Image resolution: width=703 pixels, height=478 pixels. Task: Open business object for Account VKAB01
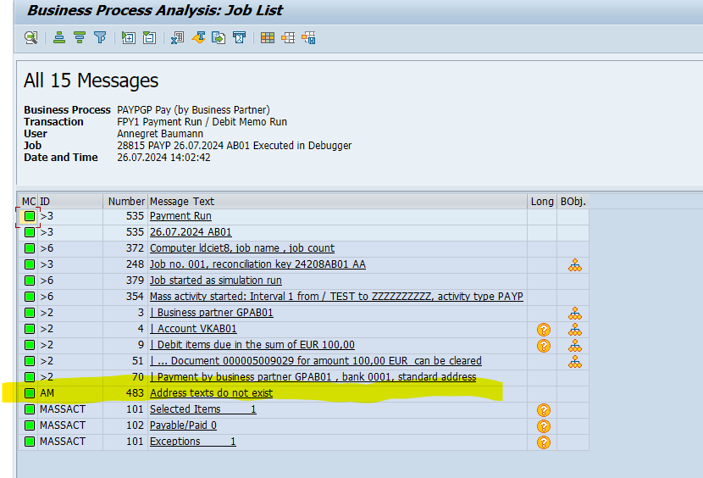coord(575,330)
